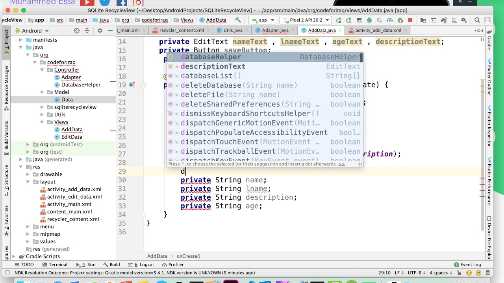Click the YouTube icon in top banner
The width and height of the screenshot is (504, 283).
[x=87, y=3]
